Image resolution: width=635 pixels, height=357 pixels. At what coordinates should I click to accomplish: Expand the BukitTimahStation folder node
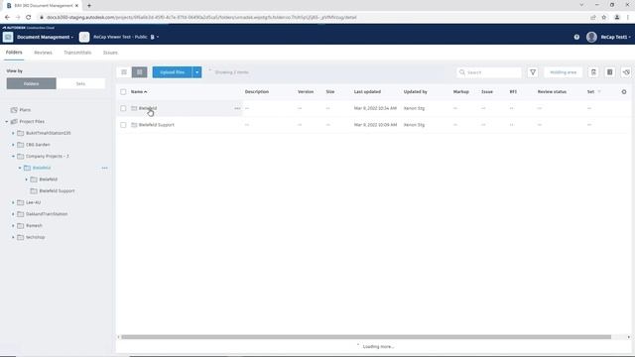pyautogui.click(x=13, y=133)
